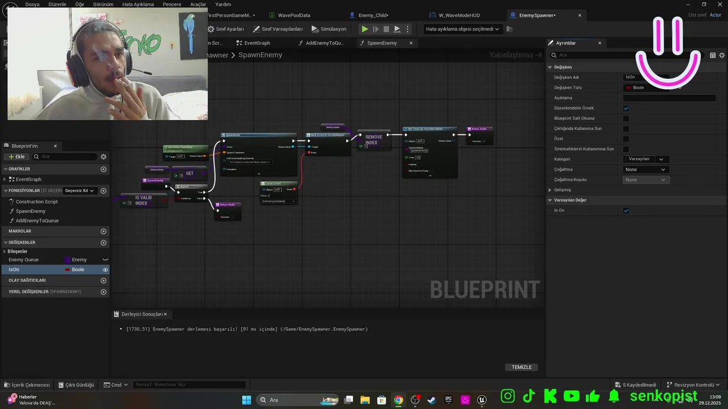
Task: Add new graph with GRAFİKLER plus
Action: click(104, 169)
